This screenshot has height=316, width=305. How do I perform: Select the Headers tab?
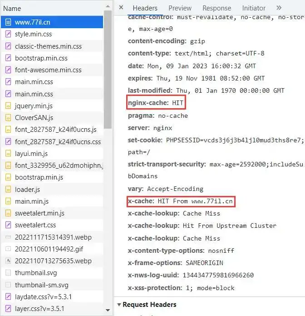[x=145, y=8]
